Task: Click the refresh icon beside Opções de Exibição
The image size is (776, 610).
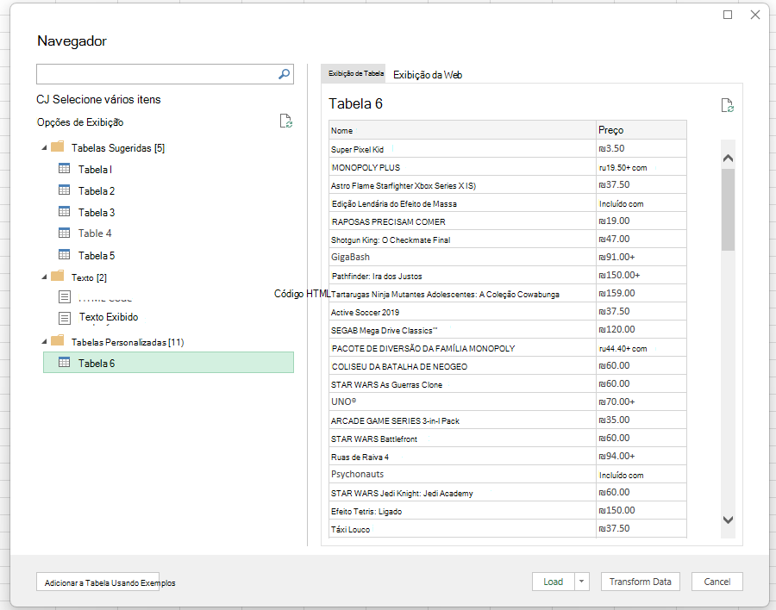Action: click(x=285, y=121)
